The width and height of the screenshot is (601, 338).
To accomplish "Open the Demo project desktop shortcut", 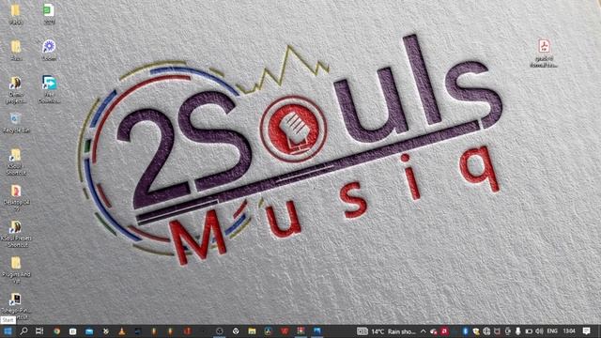I will [16, 90].
